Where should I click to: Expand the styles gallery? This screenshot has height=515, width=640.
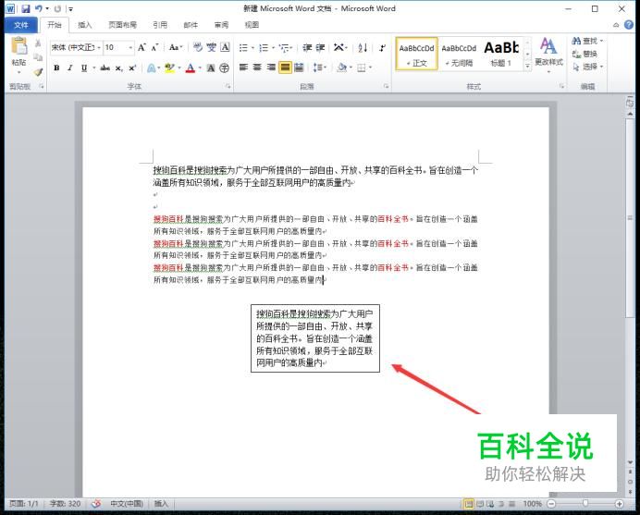click(x=528, y=66)
